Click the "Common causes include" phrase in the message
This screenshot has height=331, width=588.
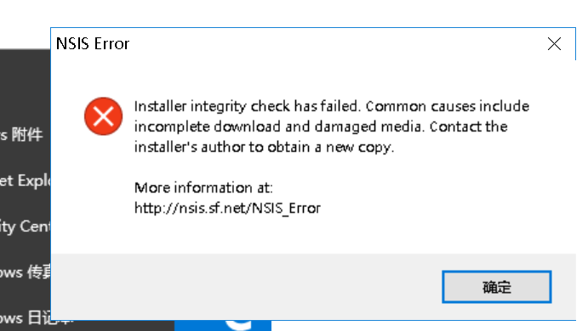pyautogui.click(x=448, y=106)
